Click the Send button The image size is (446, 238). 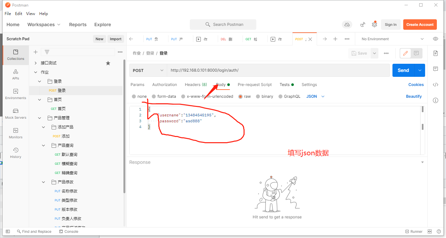click(404, 70)
